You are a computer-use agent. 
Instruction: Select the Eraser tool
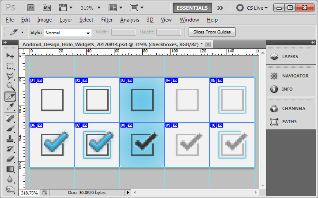[x=10, y=159]
